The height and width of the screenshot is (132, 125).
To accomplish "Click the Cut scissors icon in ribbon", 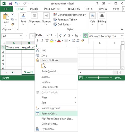I will (x=12, y=14).
